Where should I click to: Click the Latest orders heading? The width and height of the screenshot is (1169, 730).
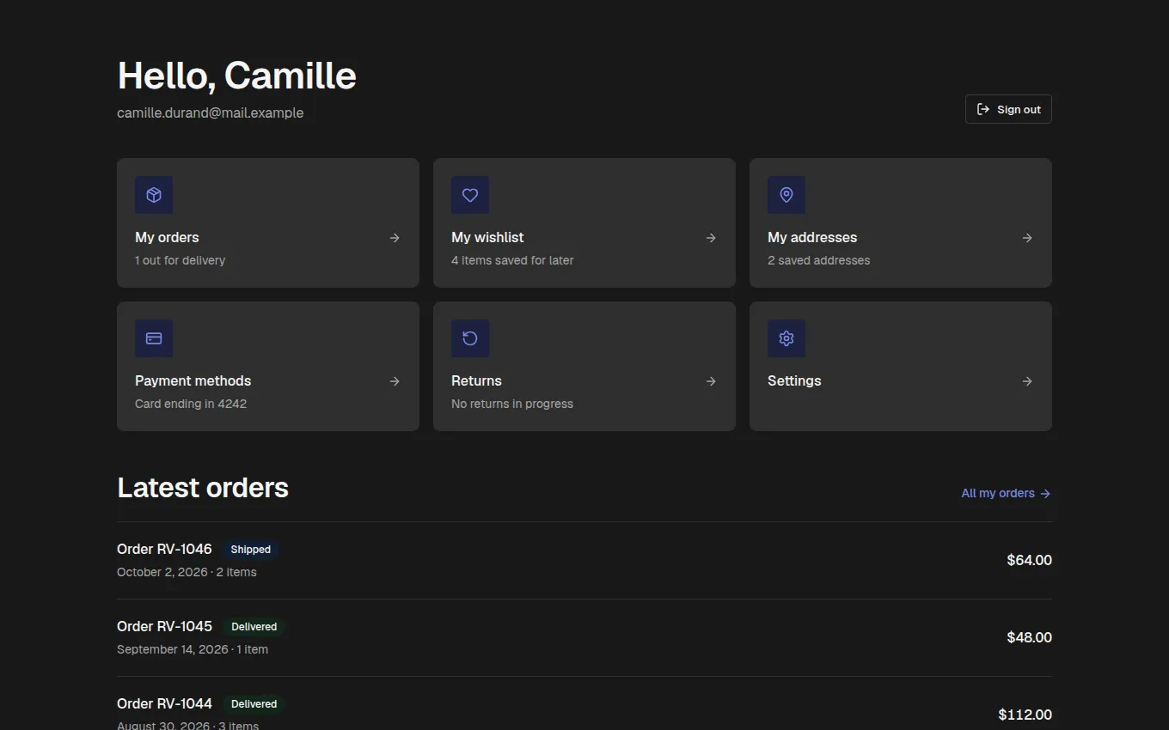point(203,488)
